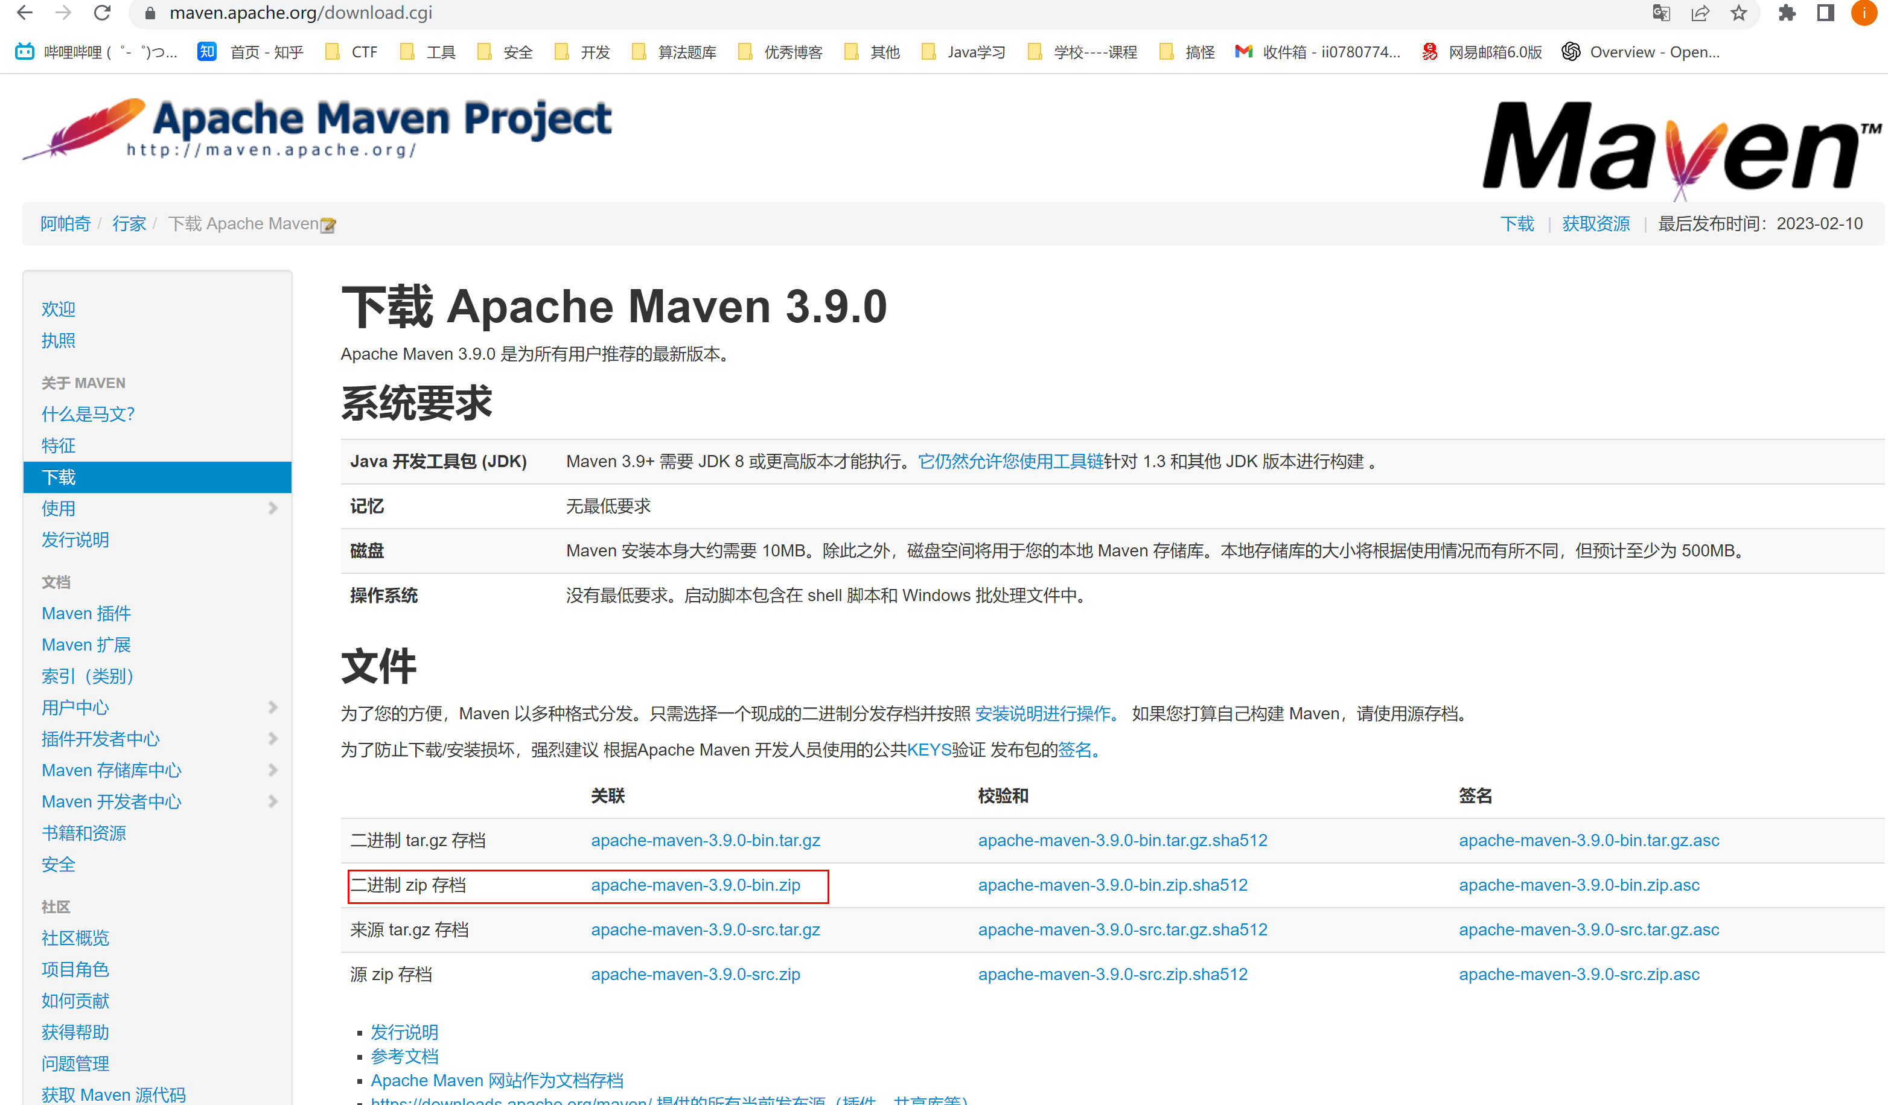Viewport: 1888px width, 1105px height.
Task: Open the 优秀博客 bookmark folder
Action: pos(780,52)
